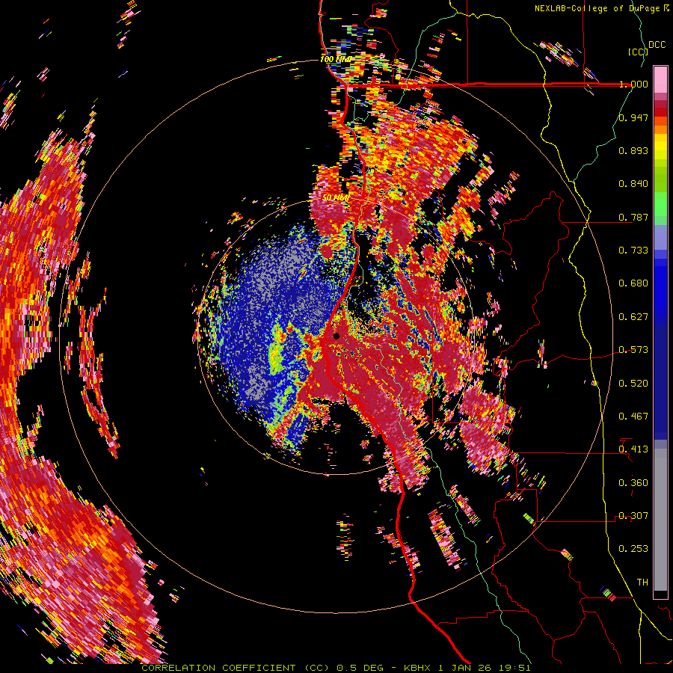The image size is (673, 673).
Task: Select the 0.840 scale value
Action: pos(633,184)
